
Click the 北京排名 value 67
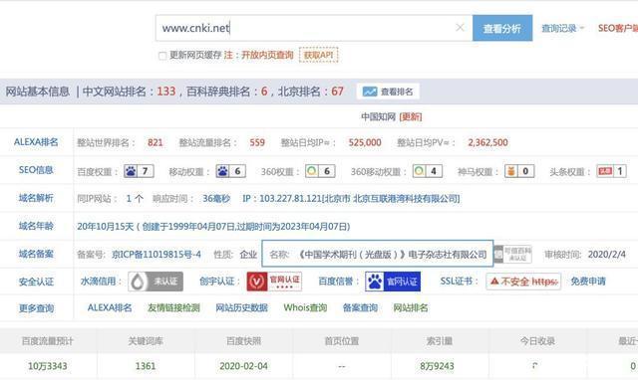coord(337,92)
